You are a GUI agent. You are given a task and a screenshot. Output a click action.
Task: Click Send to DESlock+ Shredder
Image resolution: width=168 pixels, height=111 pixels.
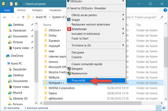[x=96, y=8]
